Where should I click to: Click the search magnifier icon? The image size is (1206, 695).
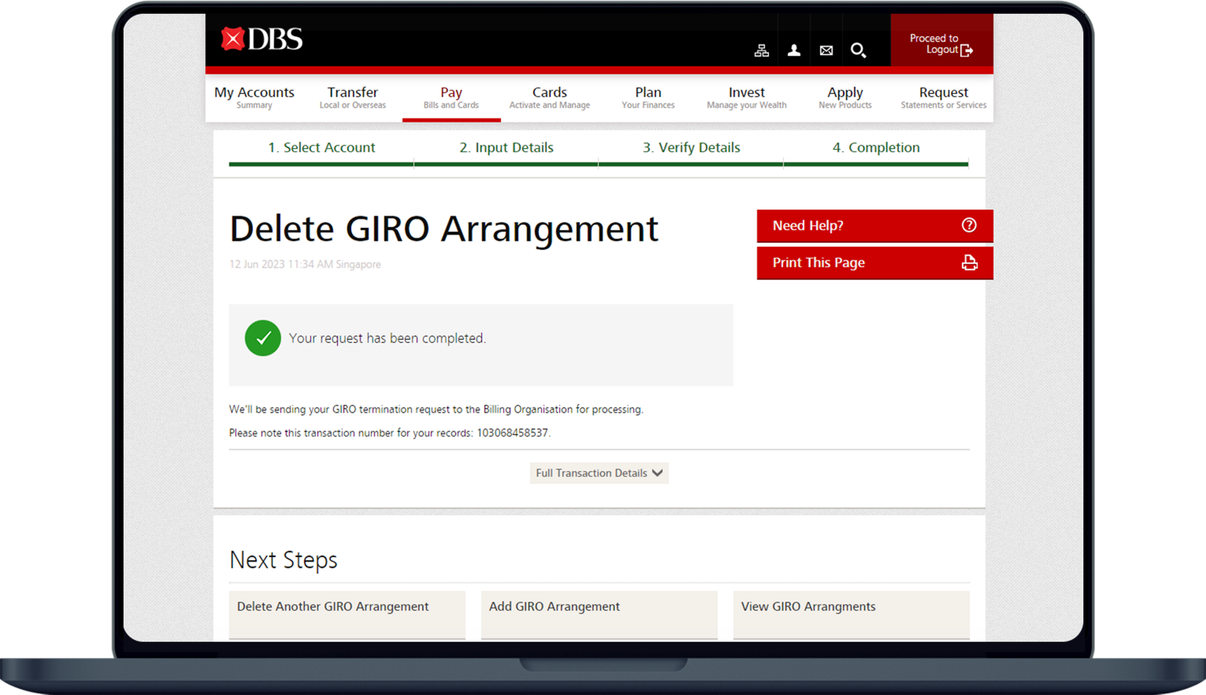(858, 50)
